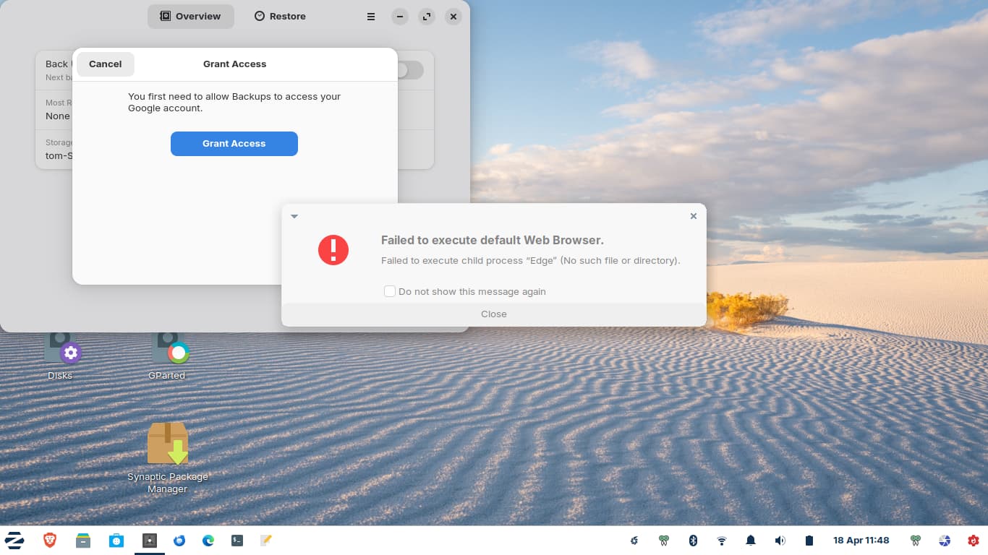Switch to the Restore tab
988x555 pixels.
[x=280, y=16]
